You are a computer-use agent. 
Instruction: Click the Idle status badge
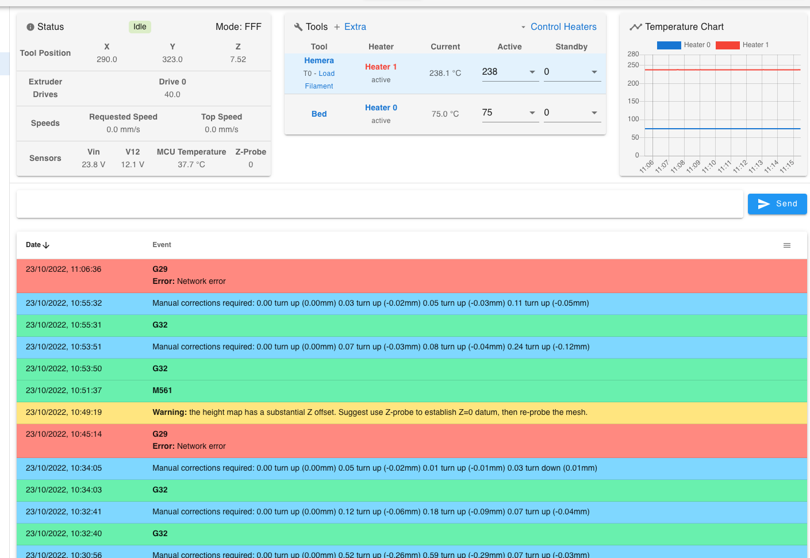(x=140, y=27)
